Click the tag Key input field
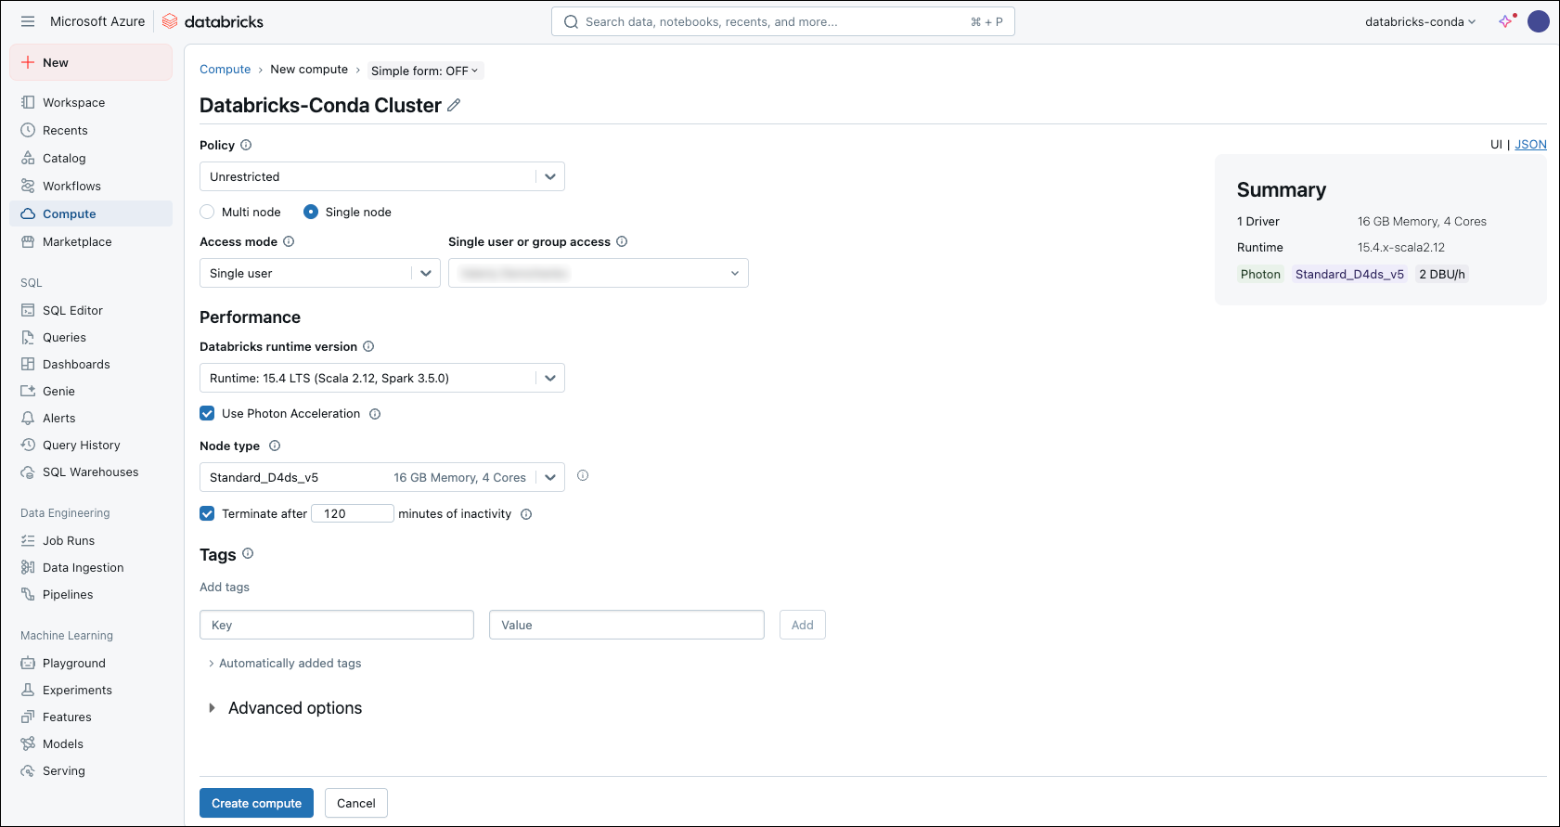 337,625
